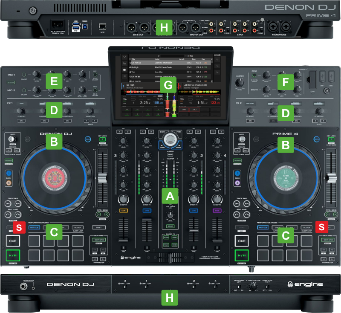This screenshot has width=341, height=313.
Task: Activate Slip mode on the left deck
Action: point(27,139)
